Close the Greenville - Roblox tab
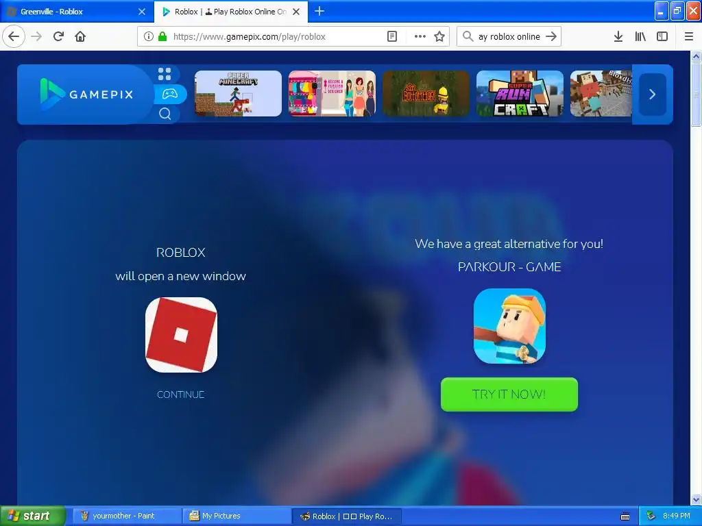Viewport: 702px width, 526px height. click(x=142, y=12)
